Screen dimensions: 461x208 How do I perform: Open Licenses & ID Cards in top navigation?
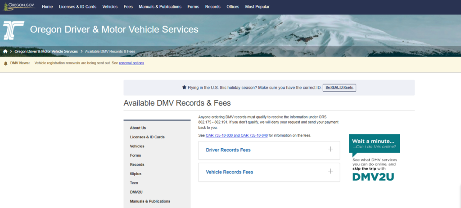[x=77, y=7]
